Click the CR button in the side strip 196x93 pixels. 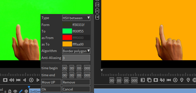pyautogui.click(x=97, y=17)
